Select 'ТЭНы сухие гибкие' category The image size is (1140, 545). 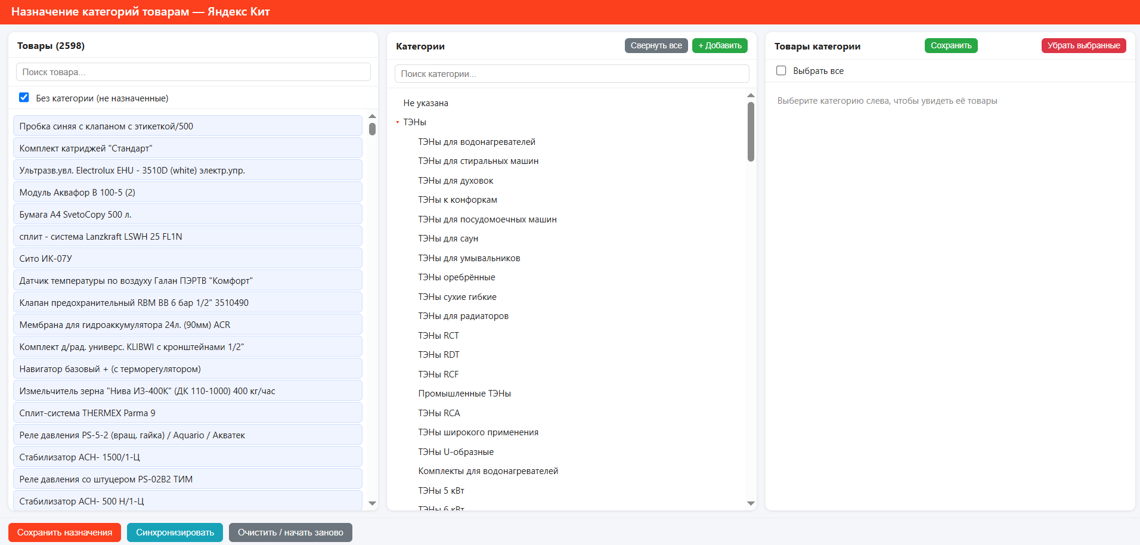point(457,297)
